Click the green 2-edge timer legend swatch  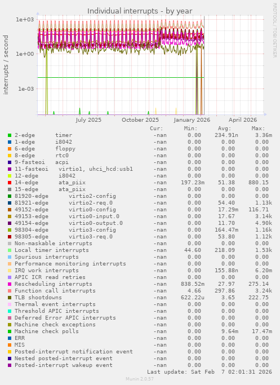10,135
